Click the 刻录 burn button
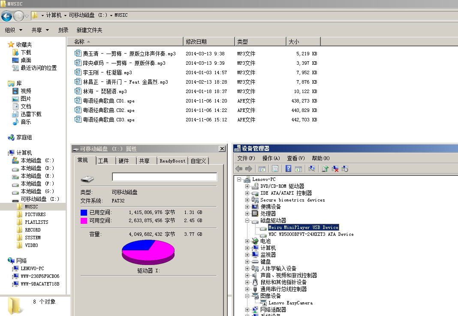This screenshot has width=458, height=316. (63, 30)
